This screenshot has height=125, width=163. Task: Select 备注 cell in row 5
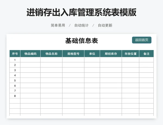(x=146, y=80)
